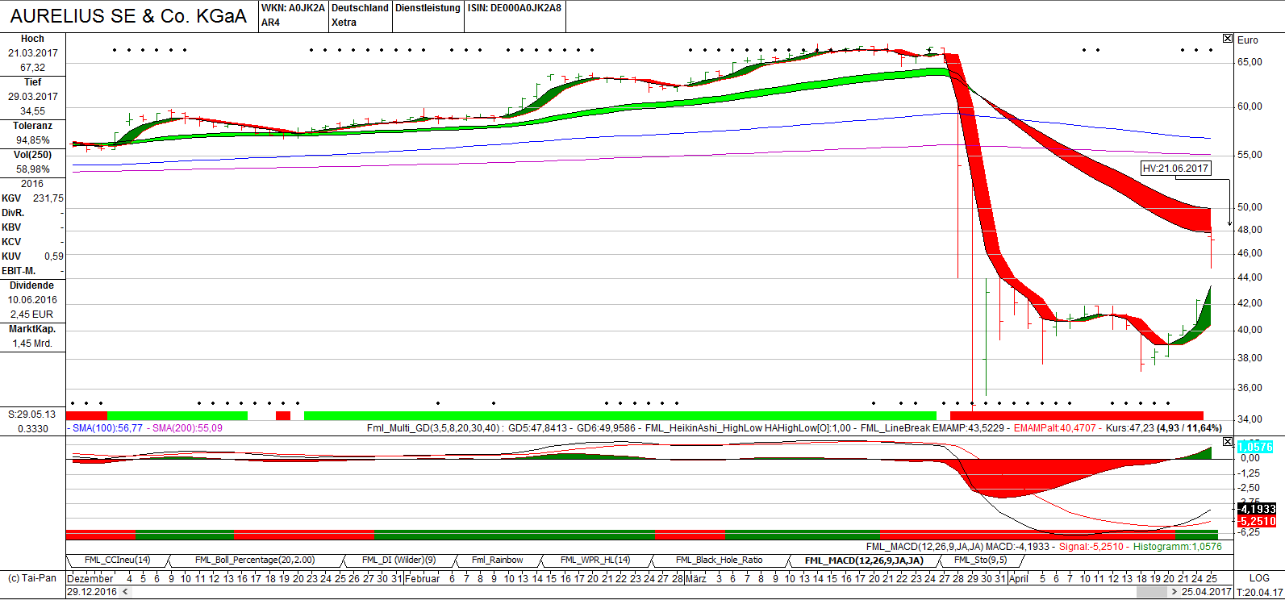Show the Fml_Rainbow indicator tab

pos(497,560)
